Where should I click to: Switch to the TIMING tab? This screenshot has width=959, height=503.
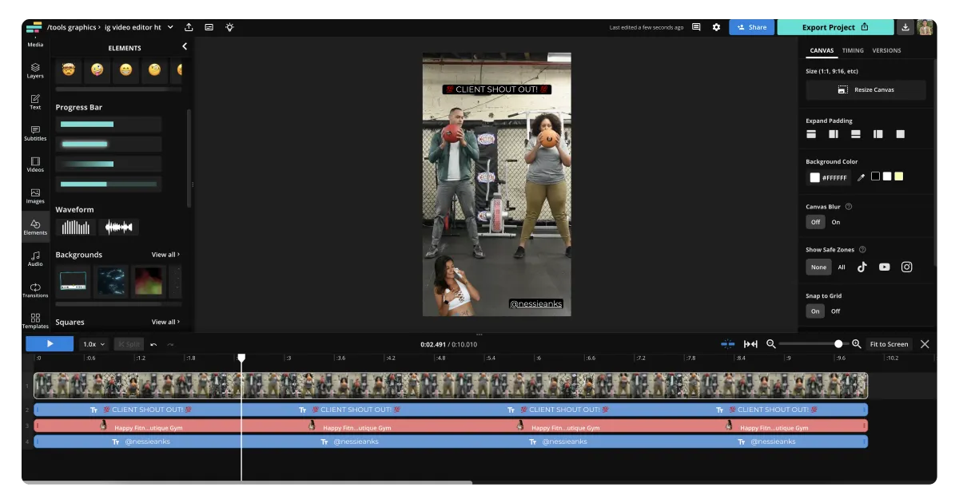pyautogui.click(x=853, y=50)
